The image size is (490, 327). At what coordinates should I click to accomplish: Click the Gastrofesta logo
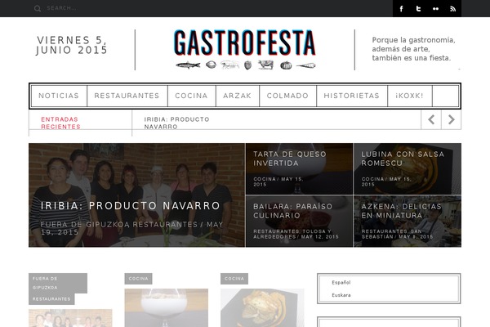245,49
